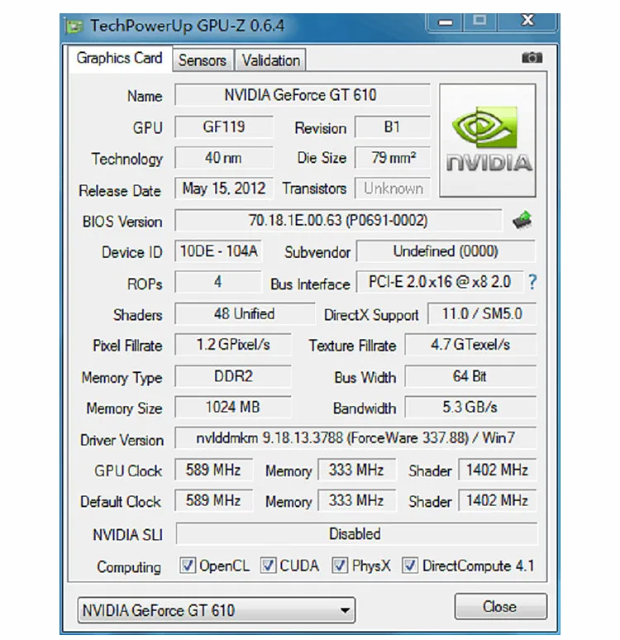
Task: Switch to the Graphics Card tab
Action: 120,58
